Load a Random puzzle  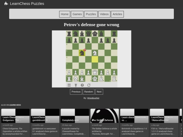point(88,92)
